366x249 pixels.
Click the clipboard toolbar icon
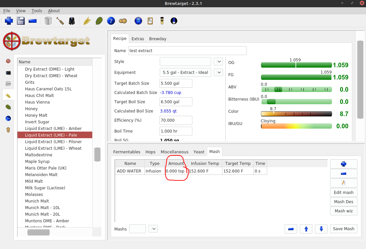coord(150,21)
